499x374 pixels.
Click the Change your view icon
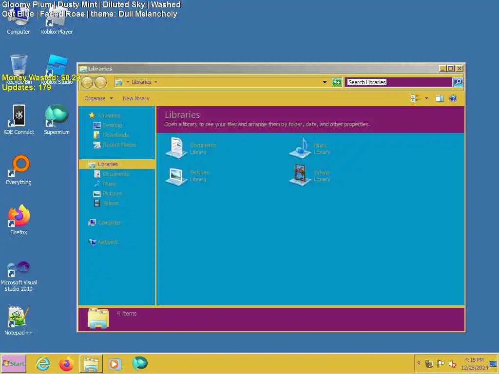415,98
